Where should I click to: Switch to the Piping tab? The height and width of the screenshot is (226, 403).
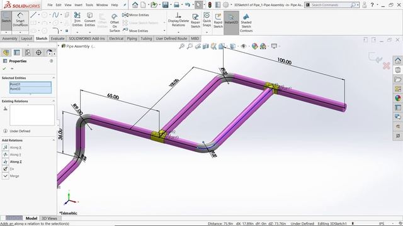pos(132,38)
